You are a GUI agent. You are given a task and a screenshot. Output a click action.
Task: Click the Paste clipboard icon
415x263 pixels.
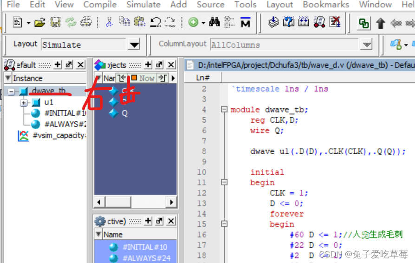140,22
